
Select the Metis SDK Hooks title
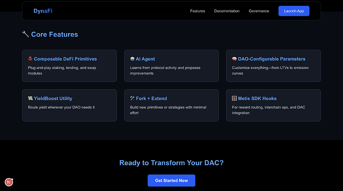click(257, 98)
